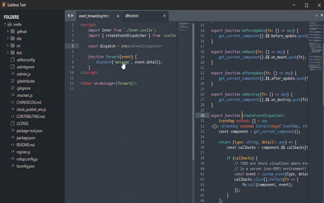
Task: Add a new tab with plus icon
Action: click(x=316, y=15)
